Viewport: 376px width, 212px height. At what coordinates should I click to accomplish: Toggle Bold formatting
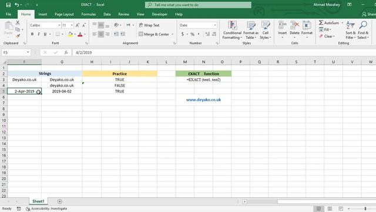[x=32, y=34]
